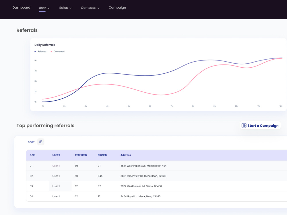
Task: Click the Top performing referrals heading
Action: (45, 126)
